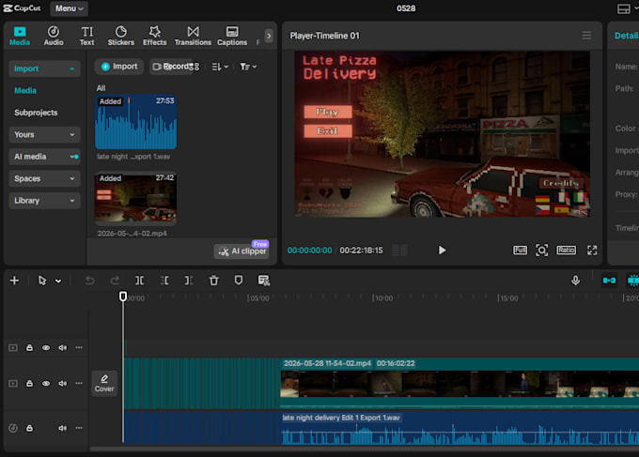639x457 pixels.
Task: Click the Record button
Action: (x=171, y=67)
